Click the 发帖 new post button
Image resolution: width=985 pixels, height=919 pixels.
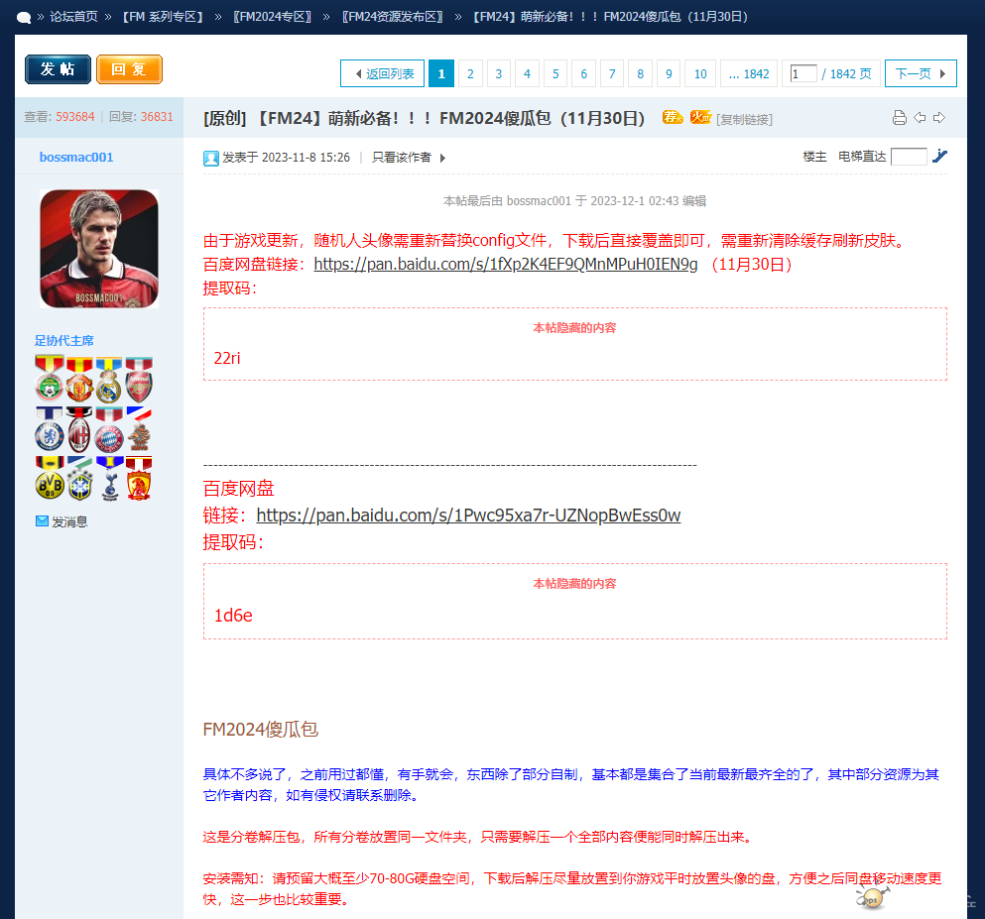tap(58, 69)
